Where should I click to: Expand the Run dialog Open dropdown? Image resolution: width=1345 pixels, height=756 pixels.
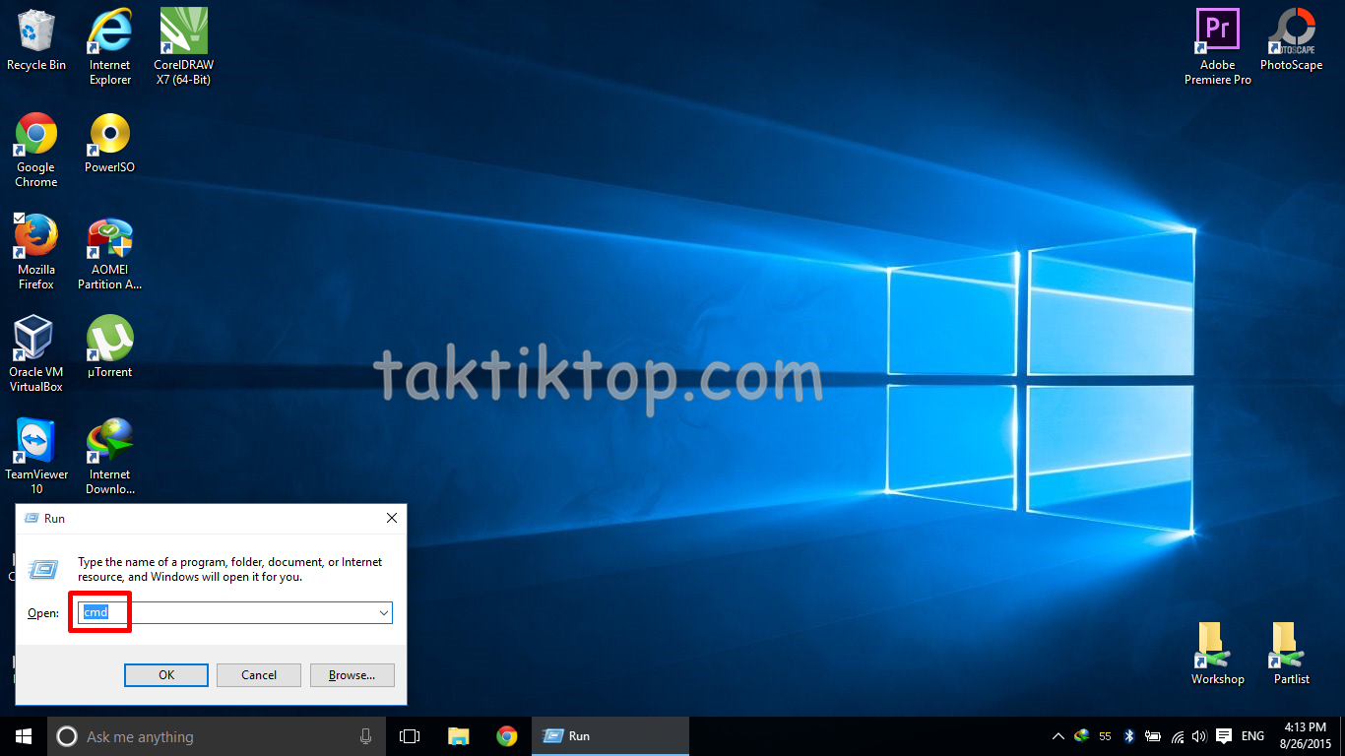click(384, 613)
